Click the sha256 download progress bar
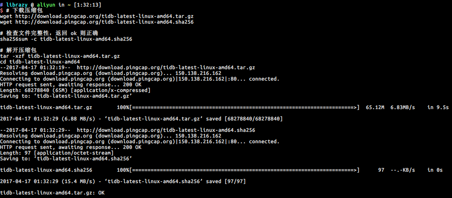This screenshot has width=452, height=198. (x=244, y=170)
